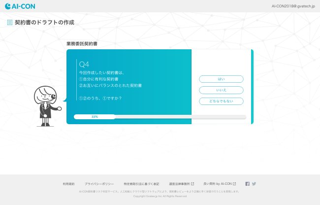
Task: Click the 業務委託契約書 title
Action: point(82,44)
